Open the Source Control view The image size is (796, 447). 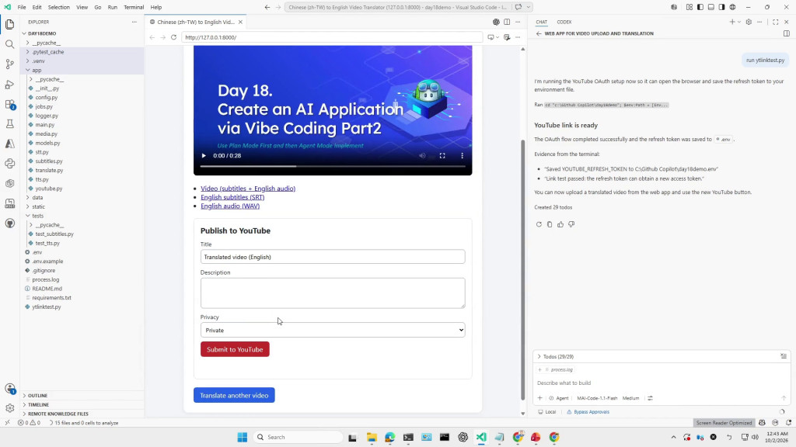(9, 64)
